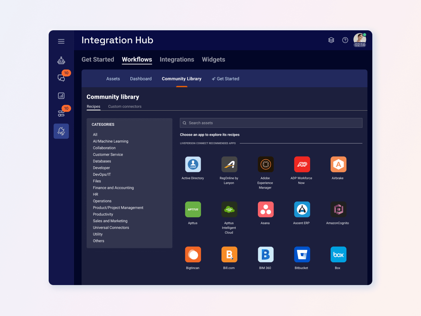Open the help question mark icon
Viewport: 421px width, 316px height.
(345, 40)
